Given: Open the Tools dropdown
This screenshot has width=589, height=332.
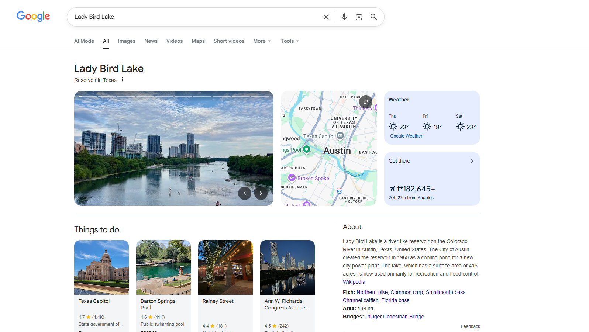Looking at the screenshot, I should (290, 41).
